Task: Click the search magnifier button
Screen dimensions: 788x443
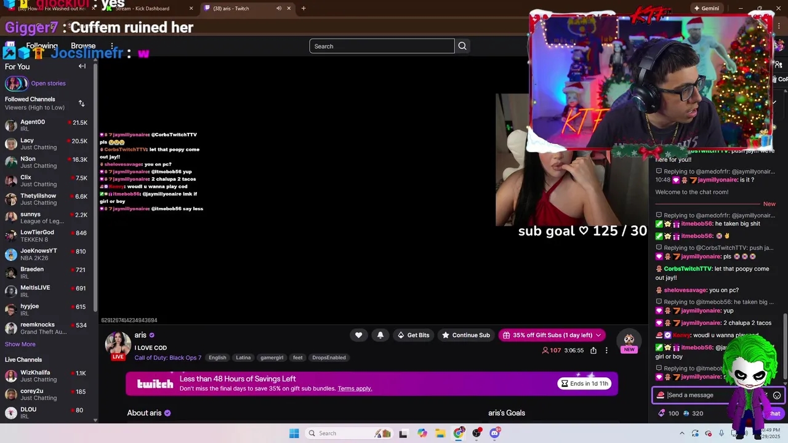Action: (462, 46)
